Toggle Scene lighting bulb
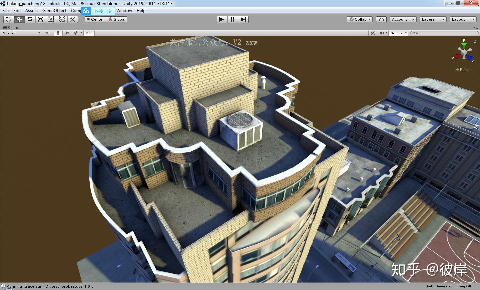 (x=58, y=33)
